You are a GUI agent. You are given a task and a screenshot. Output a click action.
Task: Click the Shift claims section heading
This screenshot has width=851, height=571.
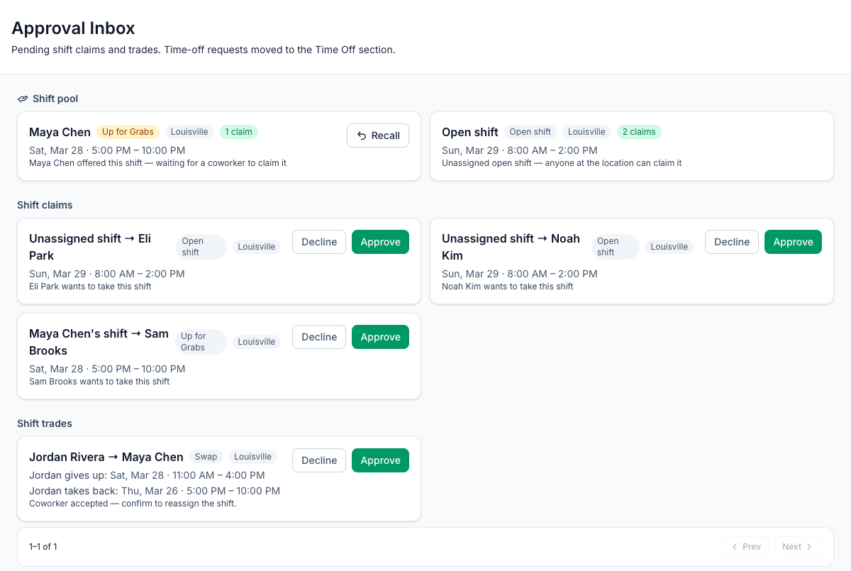[x=45, y=205]
